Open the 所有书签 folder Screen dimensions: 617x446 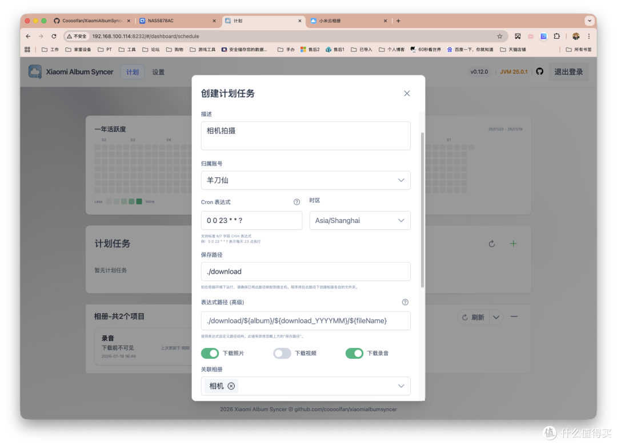(x=578, y=50)
